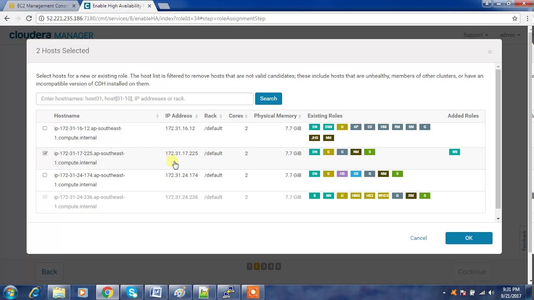Open Windows Start menu

[10, 292]
